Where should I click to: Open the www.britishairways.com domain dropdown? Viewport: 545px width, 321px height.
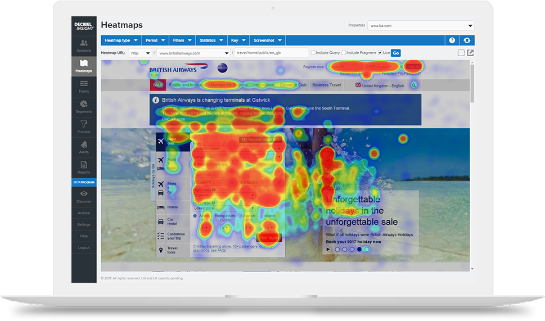[193, 53]
